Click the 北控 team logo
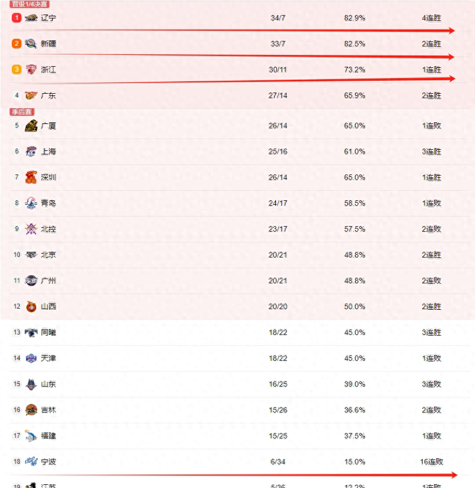The width and height of the screenshot is (475, 488). pos(31,229)
